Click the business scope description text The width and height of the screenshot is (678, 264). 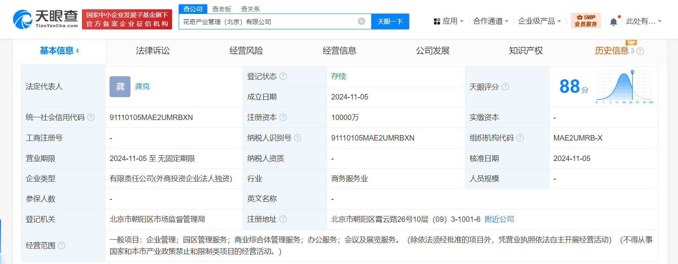coord(381,245)
